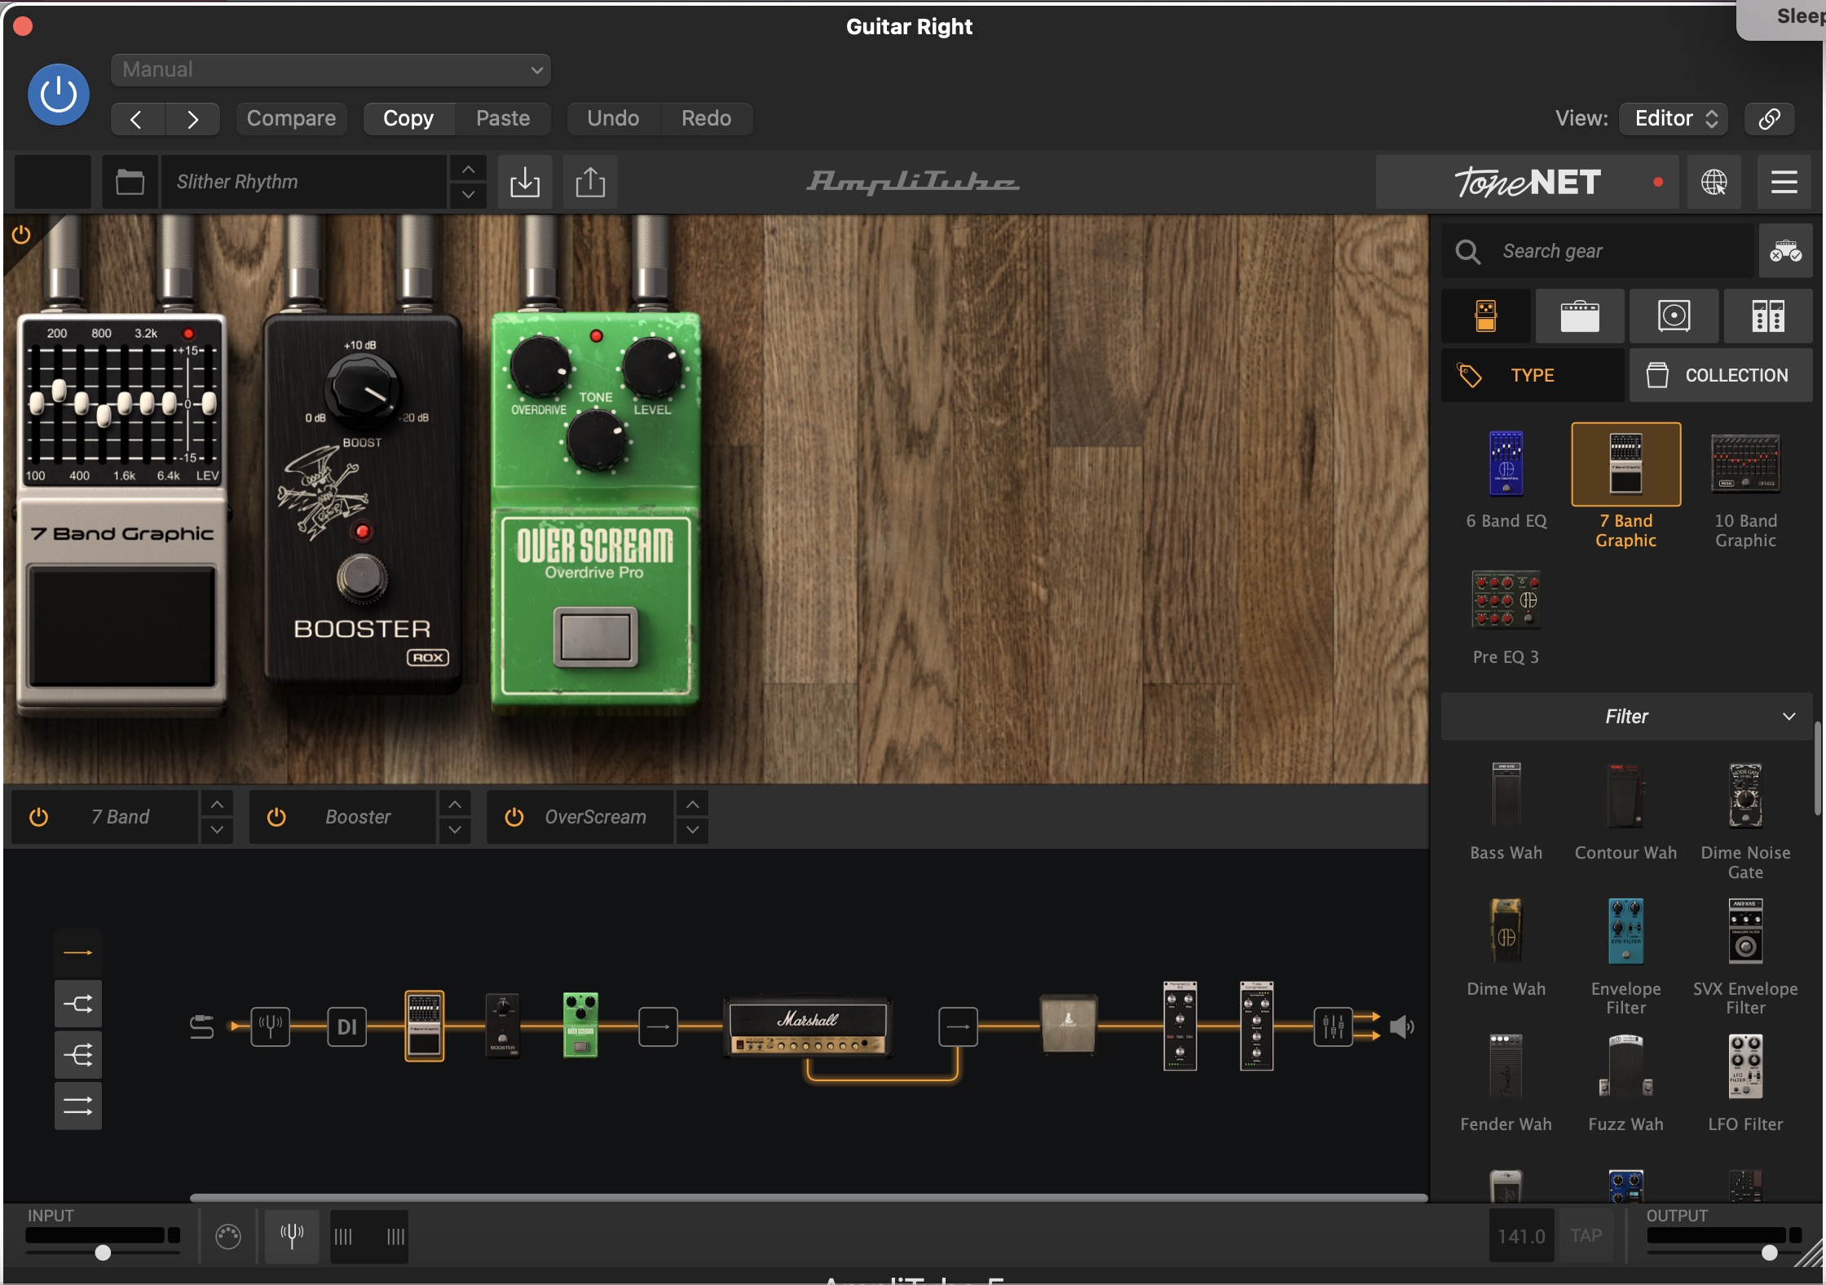Toggle the plugin power button
The height and width of the screenshot is (1285, 1826).
(59, 95)
